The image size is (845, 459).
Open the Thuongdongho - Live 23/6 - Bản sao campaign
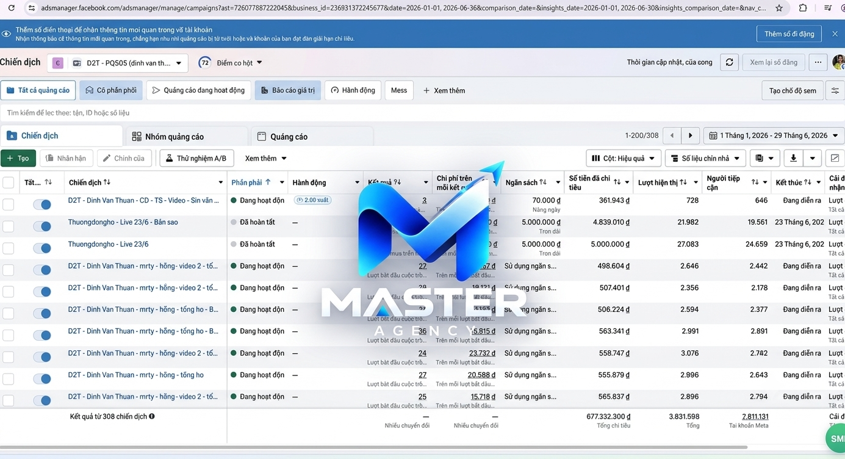click(123, 222)
